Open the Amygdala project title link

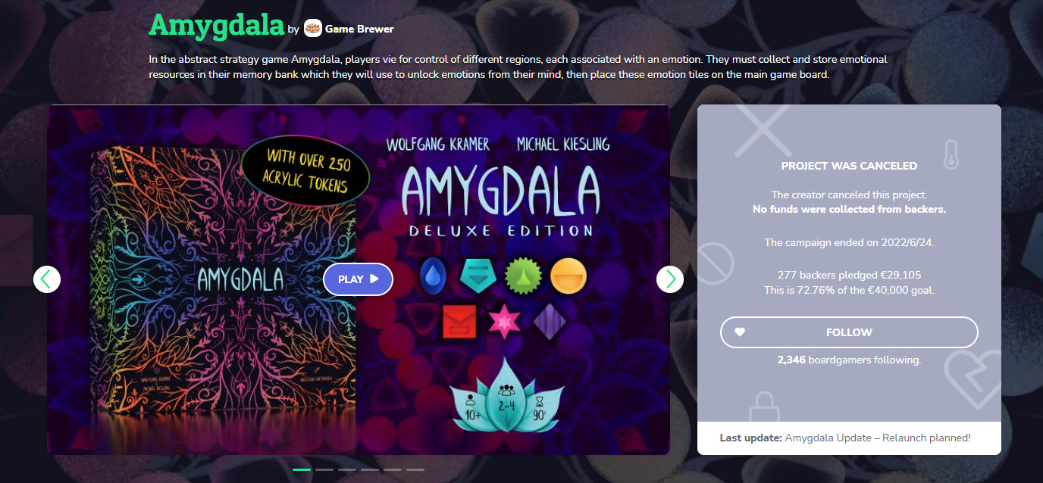click(216, 25)
